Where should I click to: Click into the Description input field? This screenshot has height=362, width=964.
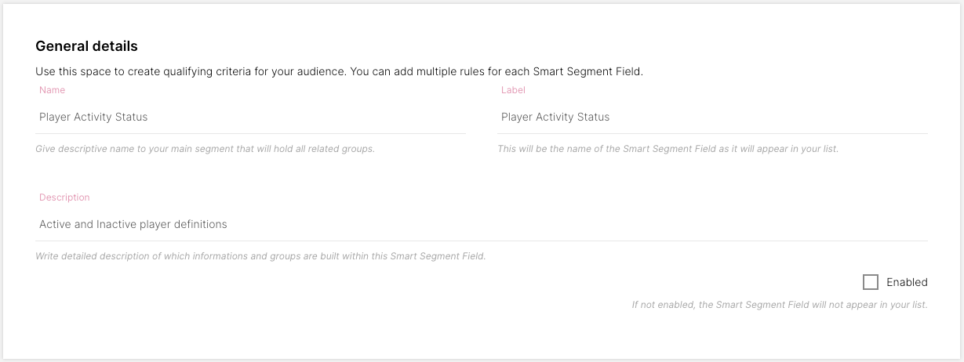(549, 224)
